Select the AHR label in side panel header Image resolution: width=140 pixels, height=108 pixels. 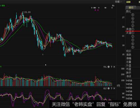128,2
